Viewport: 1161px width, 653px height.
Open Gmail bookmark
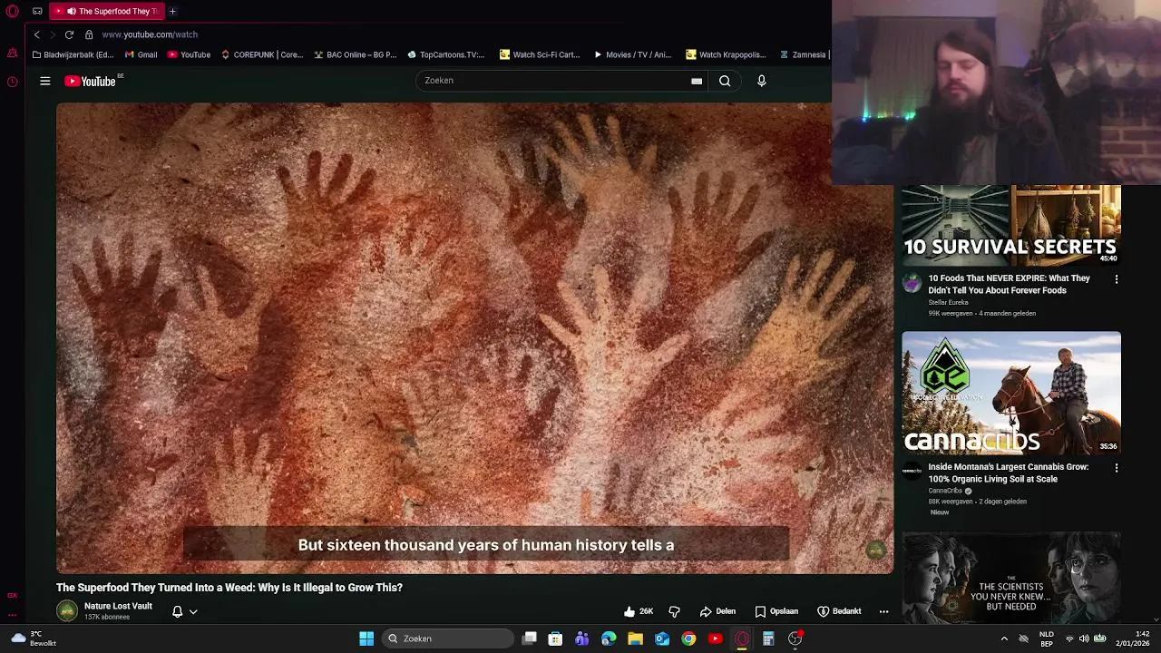pos(141,54)
